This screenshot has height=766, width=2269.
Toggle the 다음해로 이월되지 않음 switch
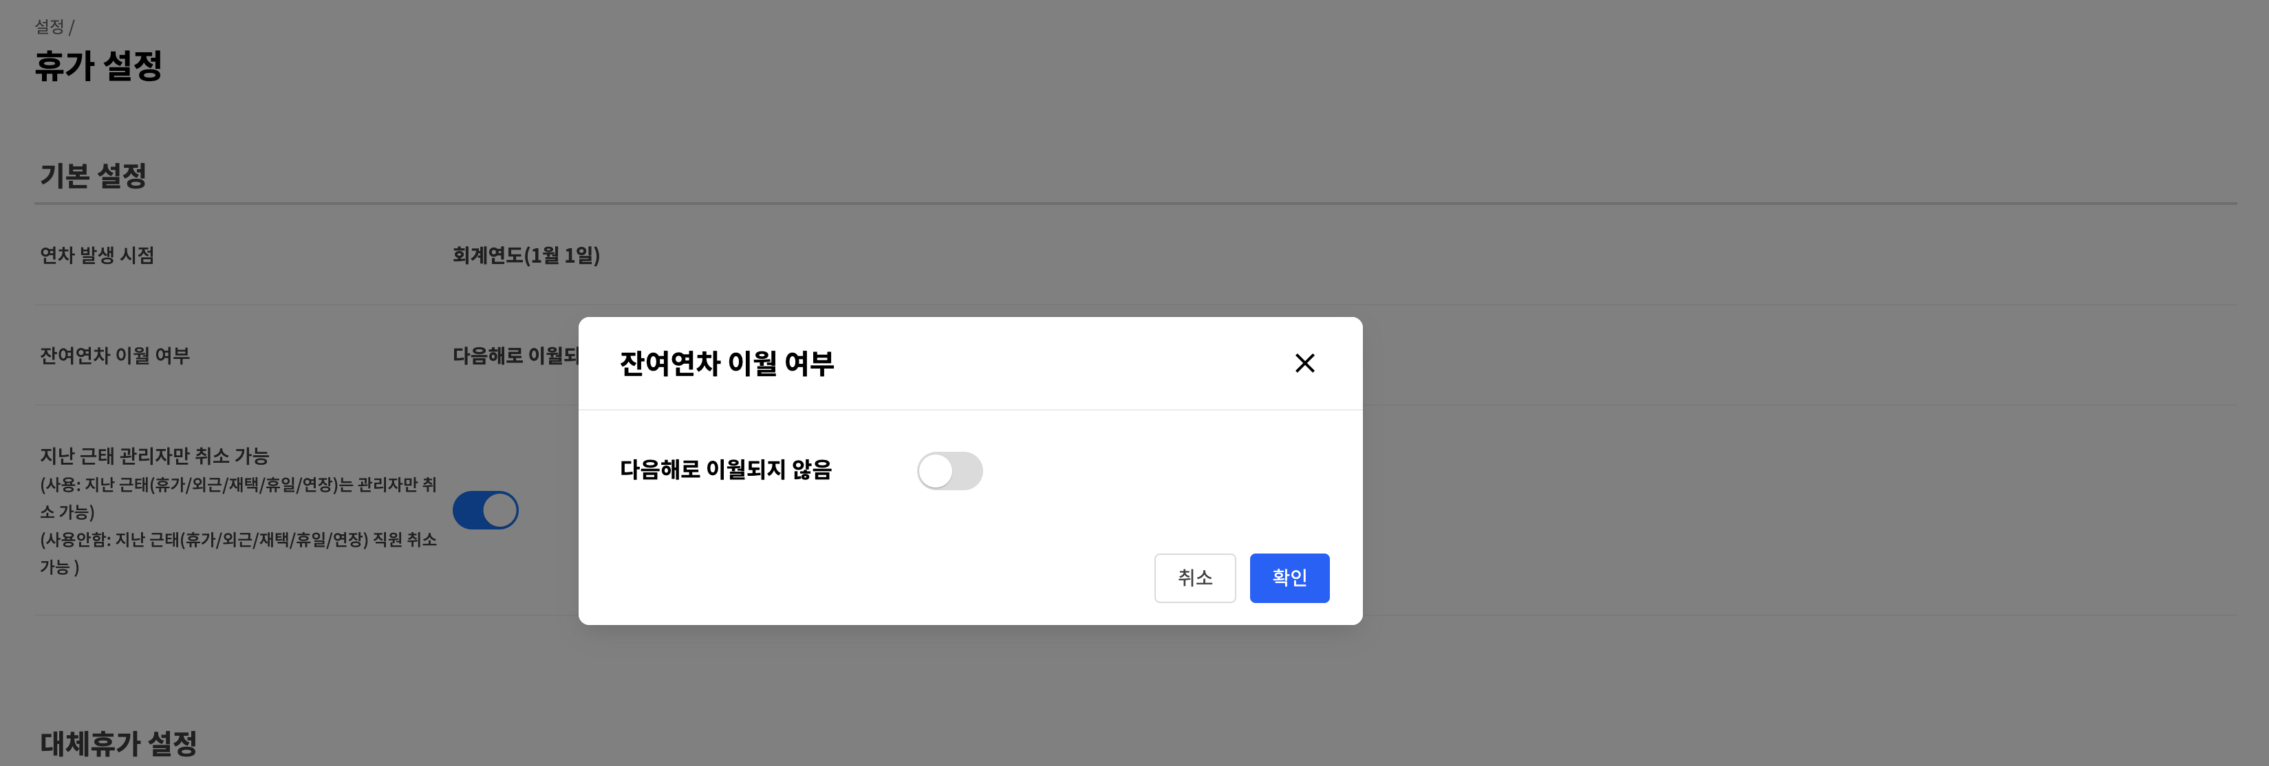coord(949,471)
